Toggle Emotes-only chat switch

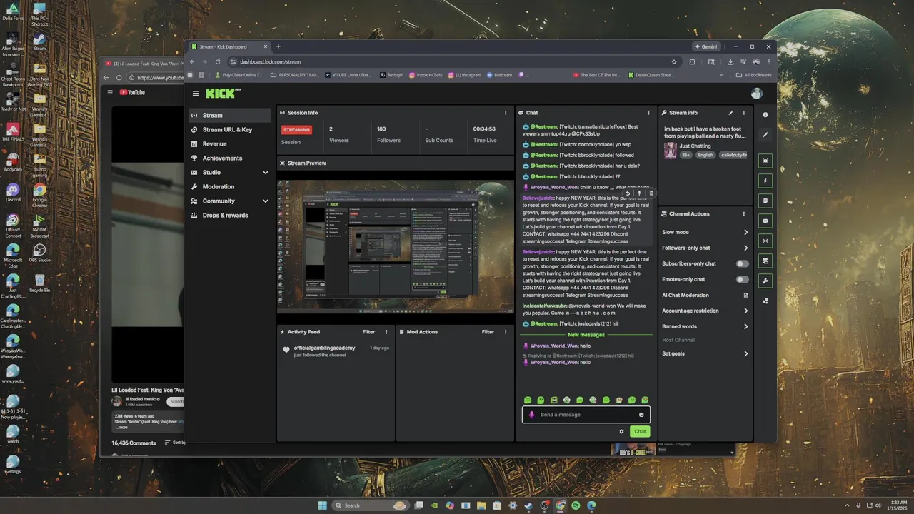tap(743, 279)
